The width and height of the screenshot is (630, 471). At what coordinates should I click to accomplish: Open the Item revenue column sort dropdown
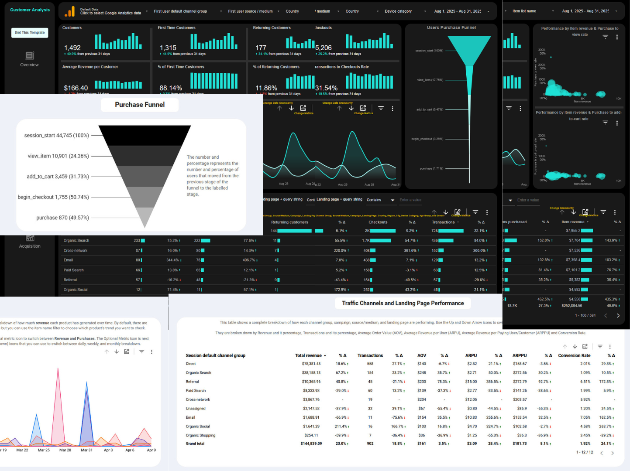pyautogui.click(x=587, y=222)
